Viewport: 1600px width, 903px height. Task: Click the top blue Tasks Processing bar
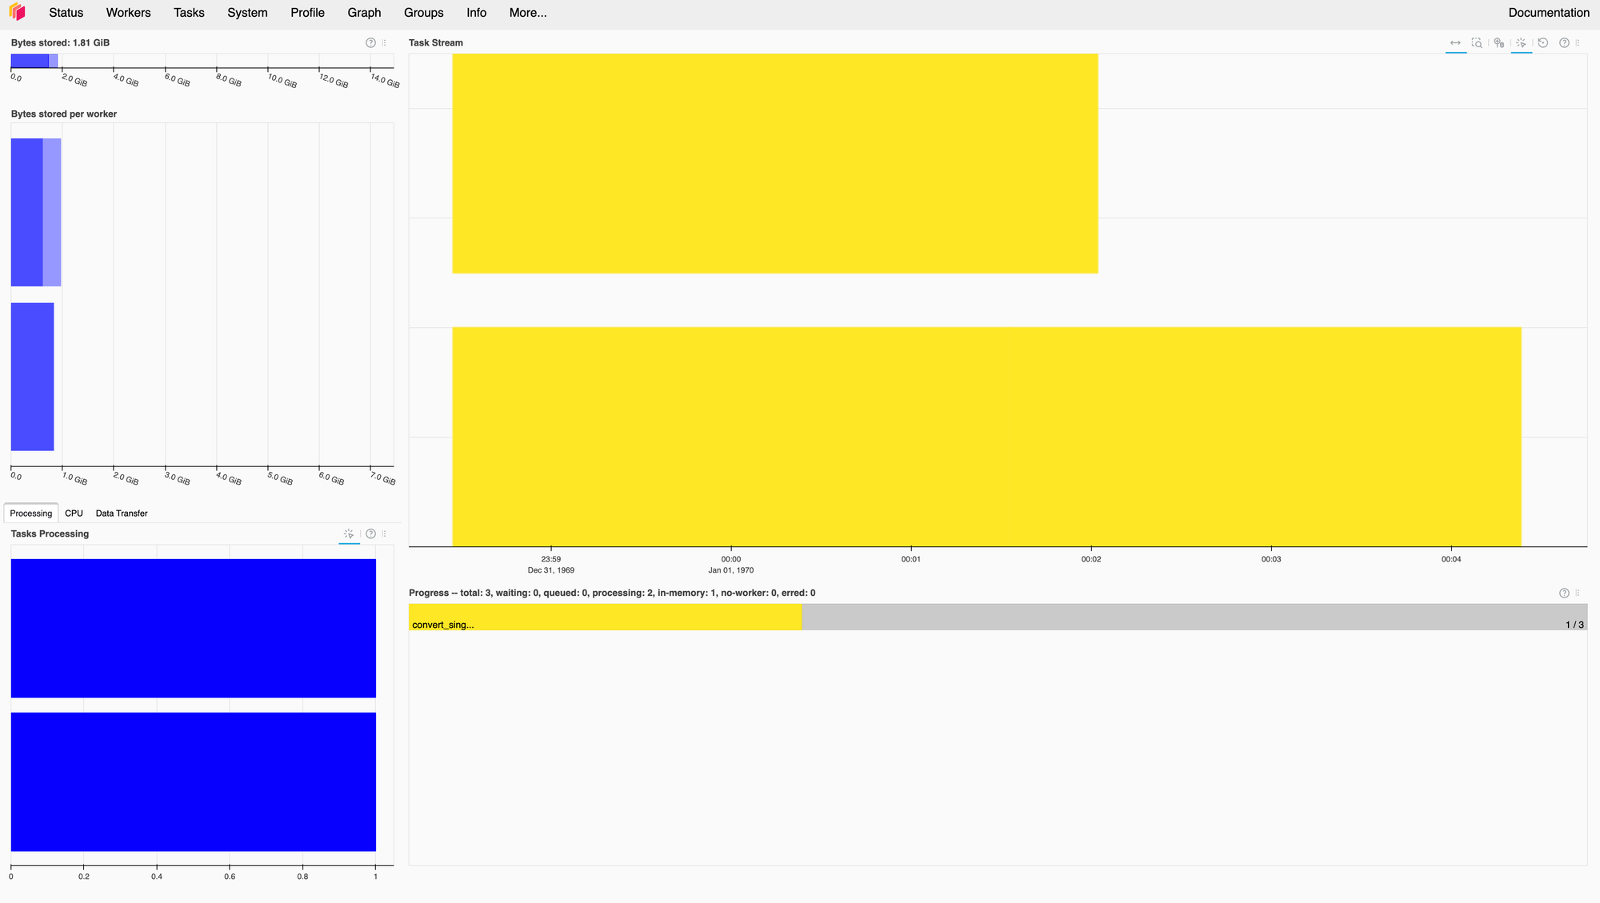194,628
